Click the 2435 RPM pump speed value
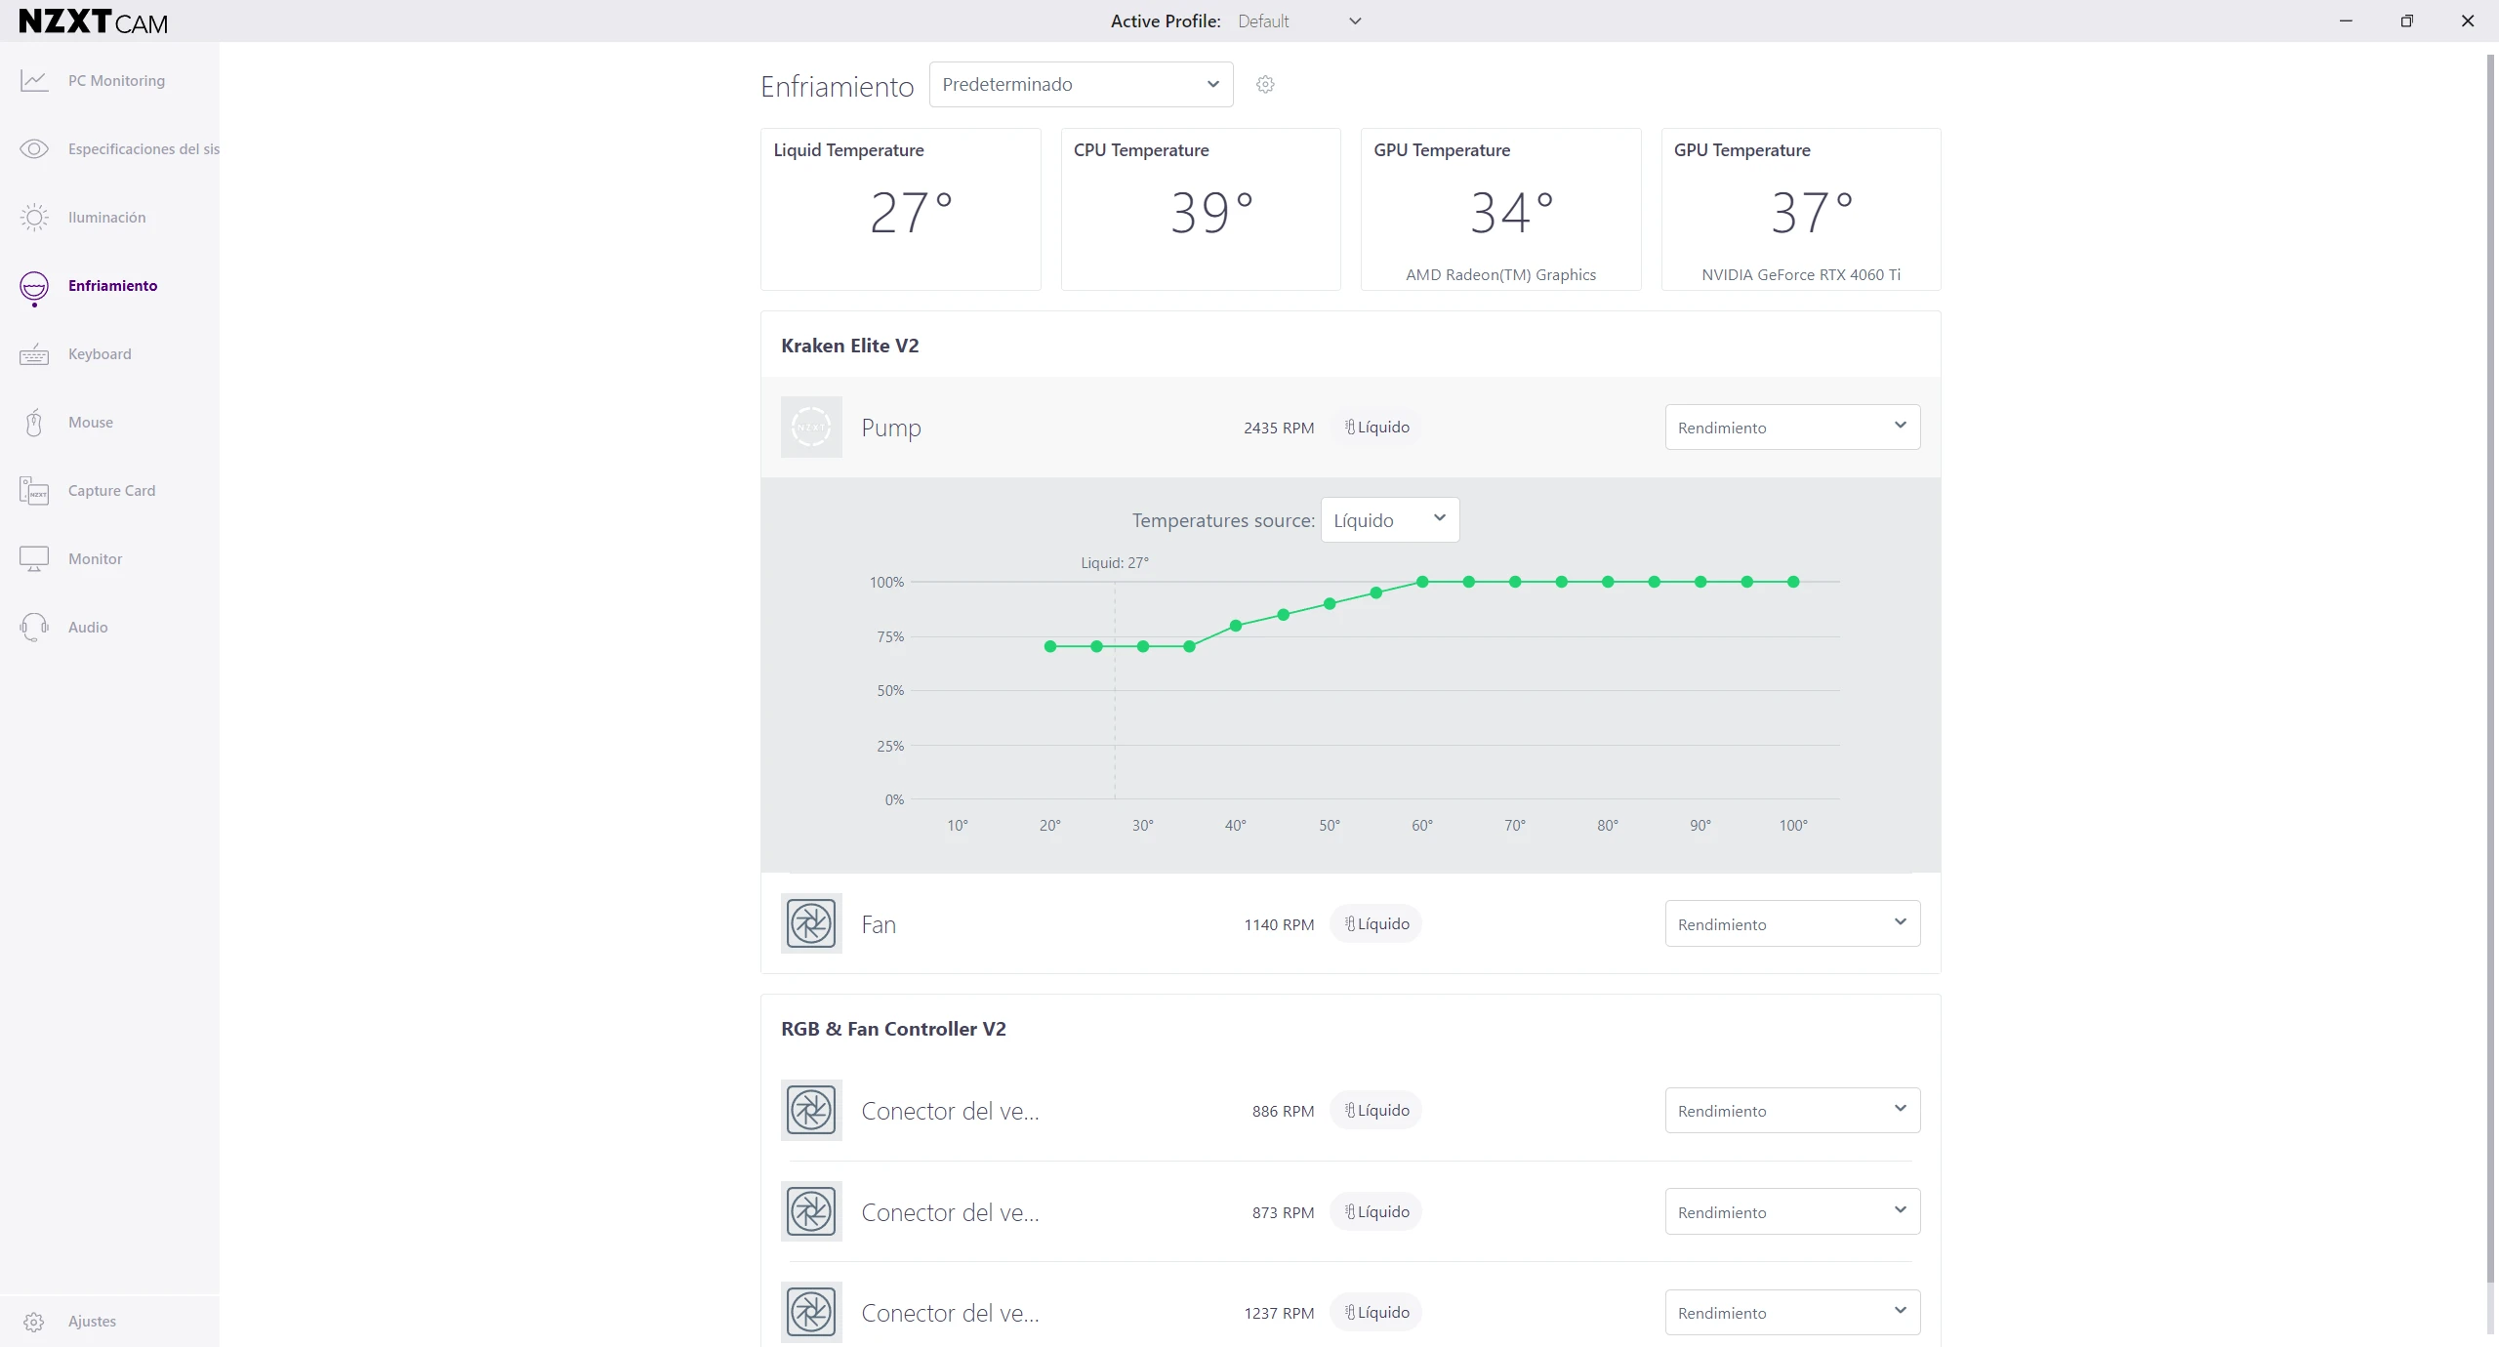The image size is (2499, 1347). (x=1279, y=428)
